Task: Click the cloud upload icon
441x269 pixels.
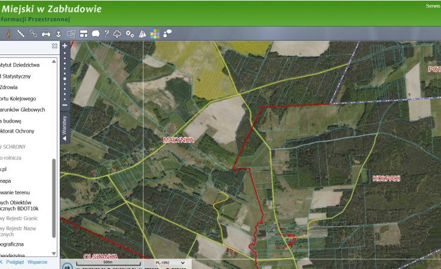Action: click(x=118, y=33)
